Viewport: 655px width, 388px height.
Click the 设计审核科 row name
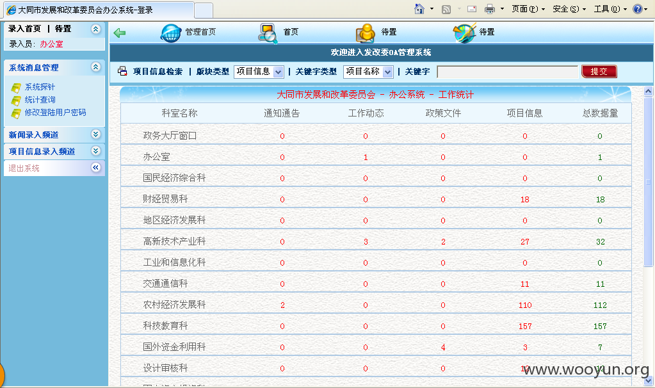(165, 368)
